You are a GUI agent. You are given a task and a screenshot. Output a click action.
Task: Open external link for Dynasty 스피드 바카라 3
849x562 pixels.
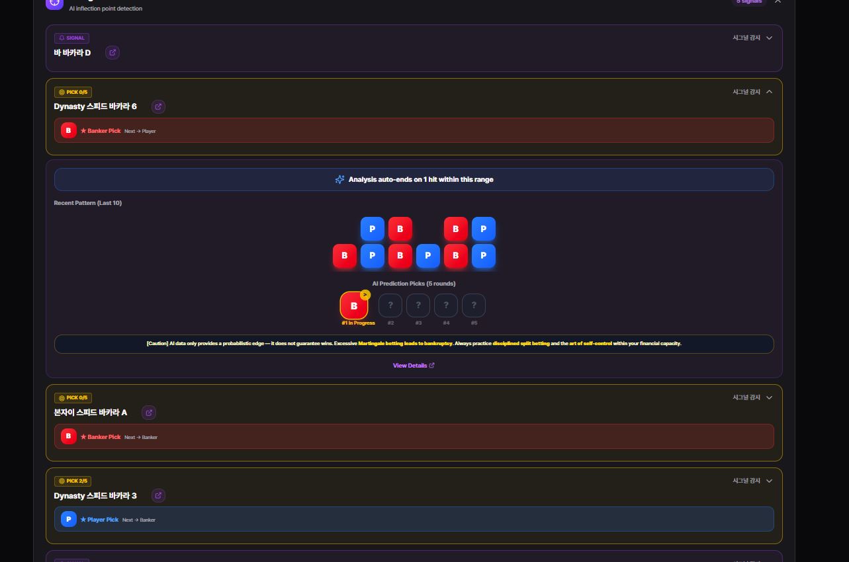158,495
